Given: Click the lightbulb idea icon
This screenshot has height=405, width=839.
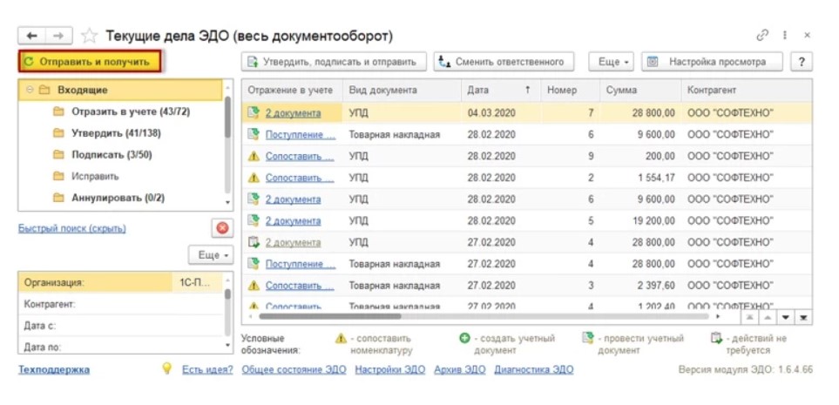Looking at the screenshot, I should (x=168, y=369).
